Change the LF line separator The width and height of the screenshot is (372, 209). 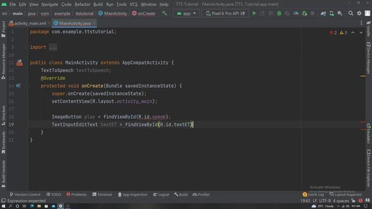315,201
